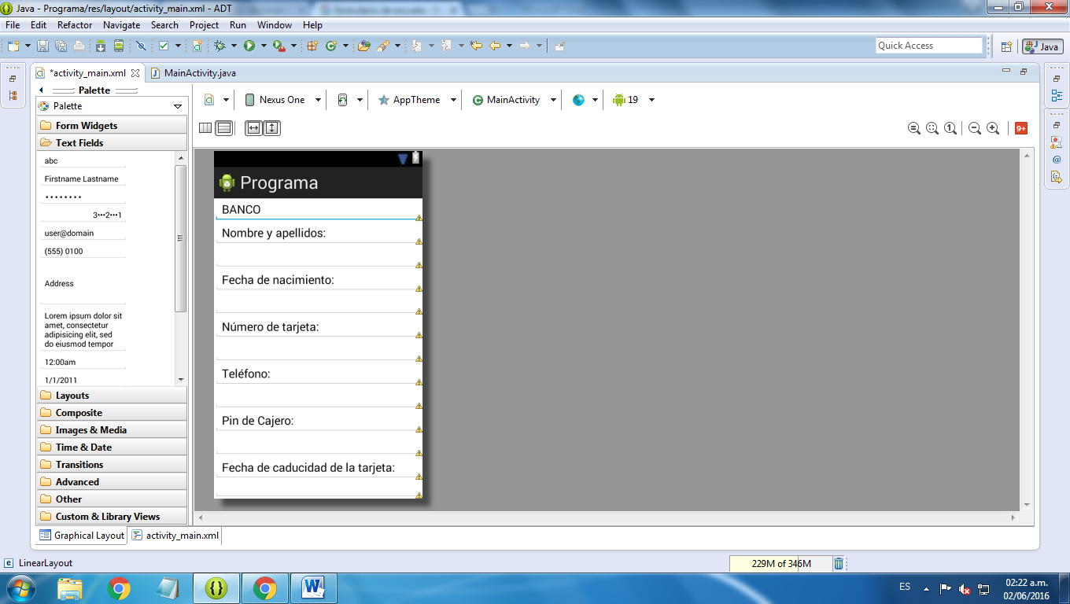Expand the Time & Date palette category
Image resolution: width=1070 pixels, height=604 pixels.
[x=112, y=447]
